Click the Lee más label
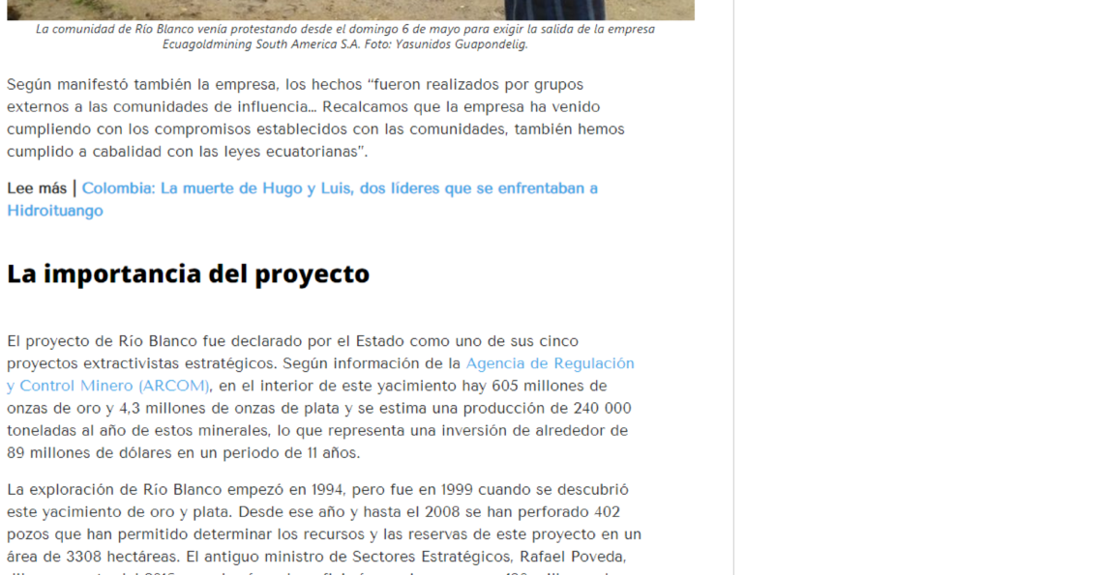Image resolution: width=1103 pixels, height=575 pixels. pyautogui.click(x=37, y=188)
